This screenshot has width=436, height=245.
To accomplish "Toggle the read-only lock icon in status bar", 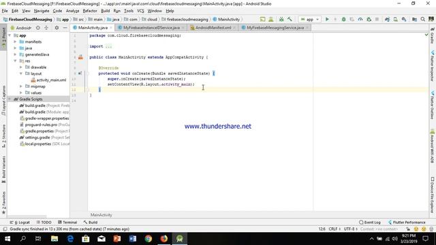I will pos(408,229).
